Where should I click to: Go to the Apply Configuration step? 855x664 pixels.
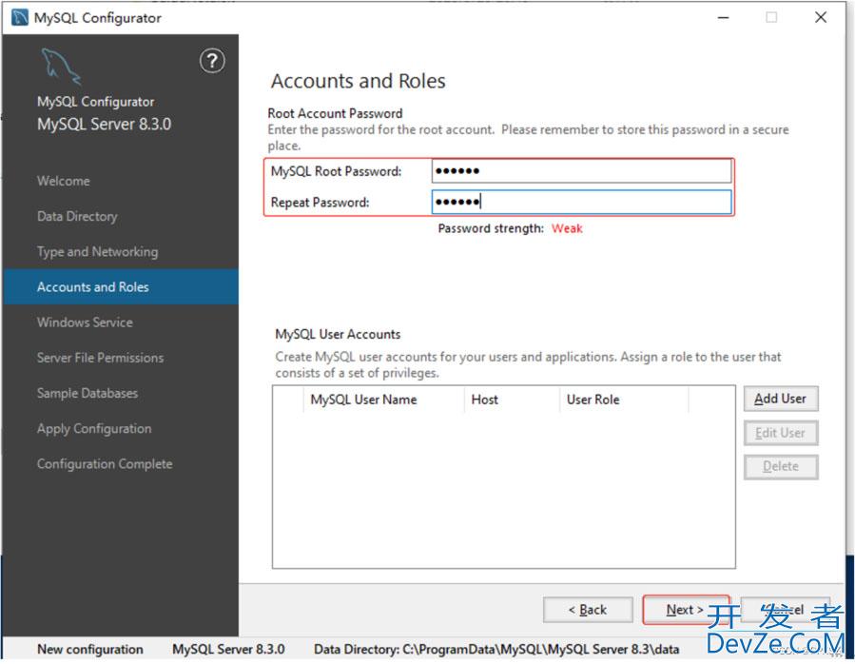tap(94, 429)
